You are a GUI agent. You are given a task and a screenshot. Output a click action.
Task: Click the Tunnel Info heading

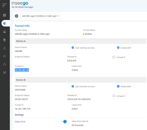pos(22,26)
